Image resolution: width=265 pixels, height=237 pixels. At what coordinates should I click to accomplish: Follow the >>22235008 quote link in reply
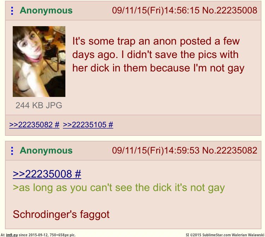(x=42, y=174)
